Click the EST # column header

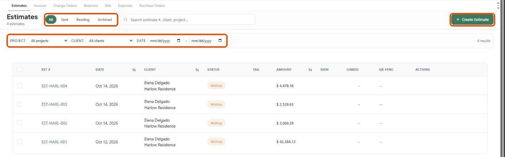click(x=46, y=70)
